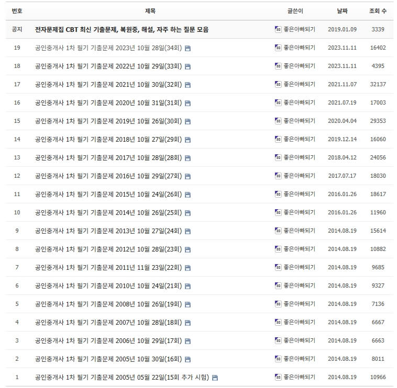Open 공인중개사 1차 필기 기출문제 2018년 10월 27일(29회)
The width and height of the screenshot is (397, 388).
coord(108,139)
